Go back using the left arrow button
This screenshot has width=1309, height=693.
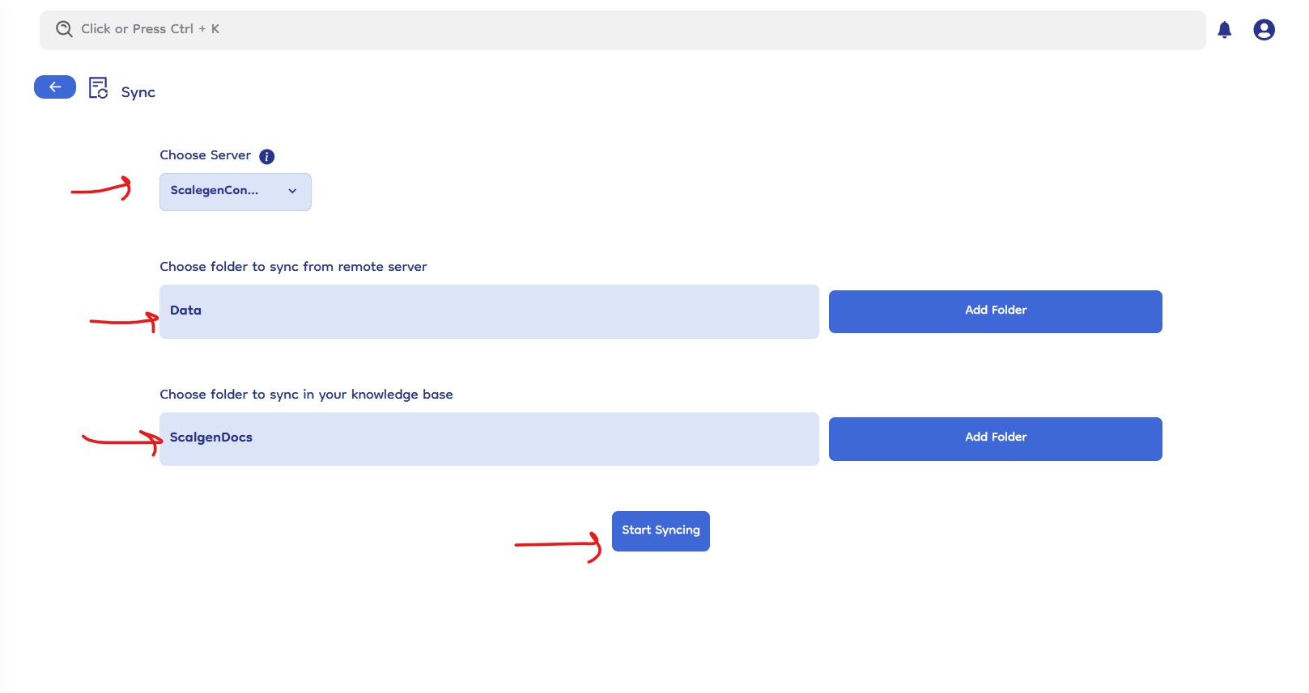point(55,87)
